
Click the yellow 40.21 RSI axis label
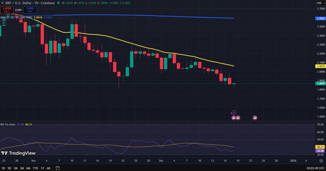click(x=320, y=147)
